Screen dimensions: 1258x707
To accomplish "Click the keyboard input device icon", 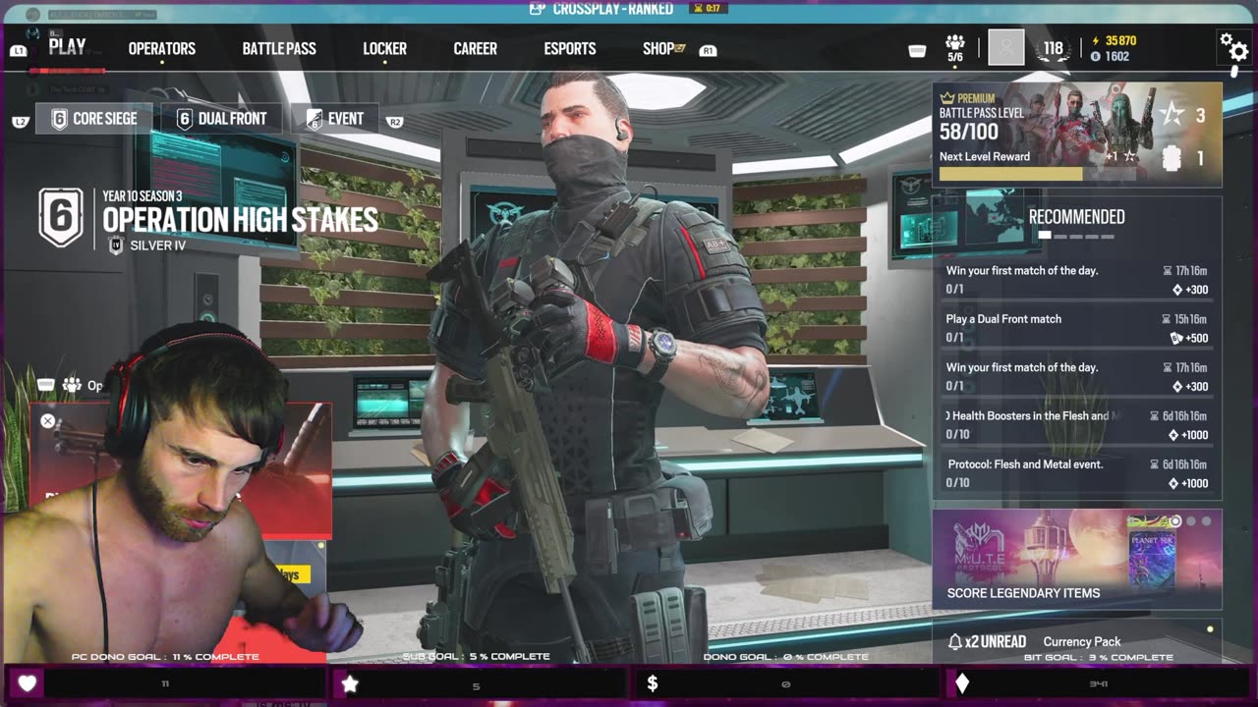I will coord(917,50).
